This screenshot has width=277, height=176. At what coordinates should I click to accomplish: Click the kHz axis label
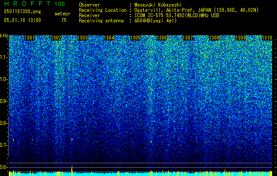(x=4, y=36)
